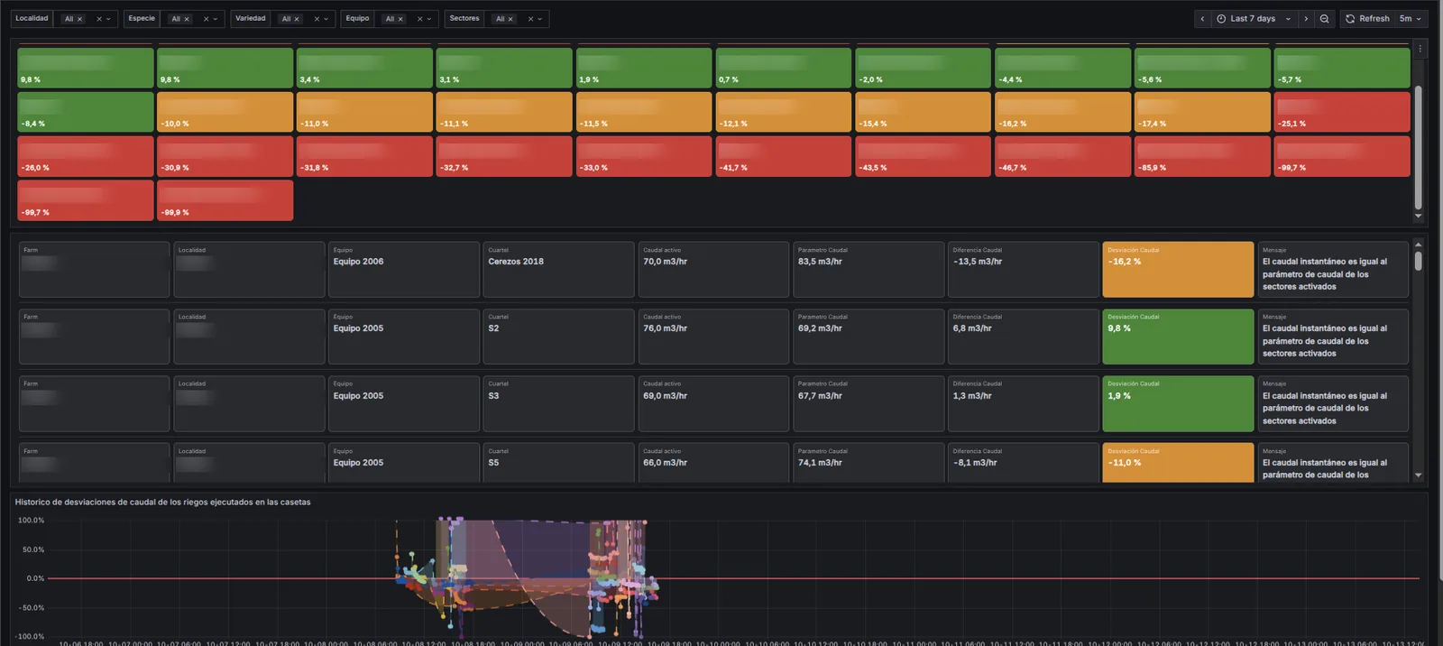Image resolution: width=1443 pixels, height=646 pixels.
Task: Expand the Sectores filter dropdown
Action: click(540, 19)
